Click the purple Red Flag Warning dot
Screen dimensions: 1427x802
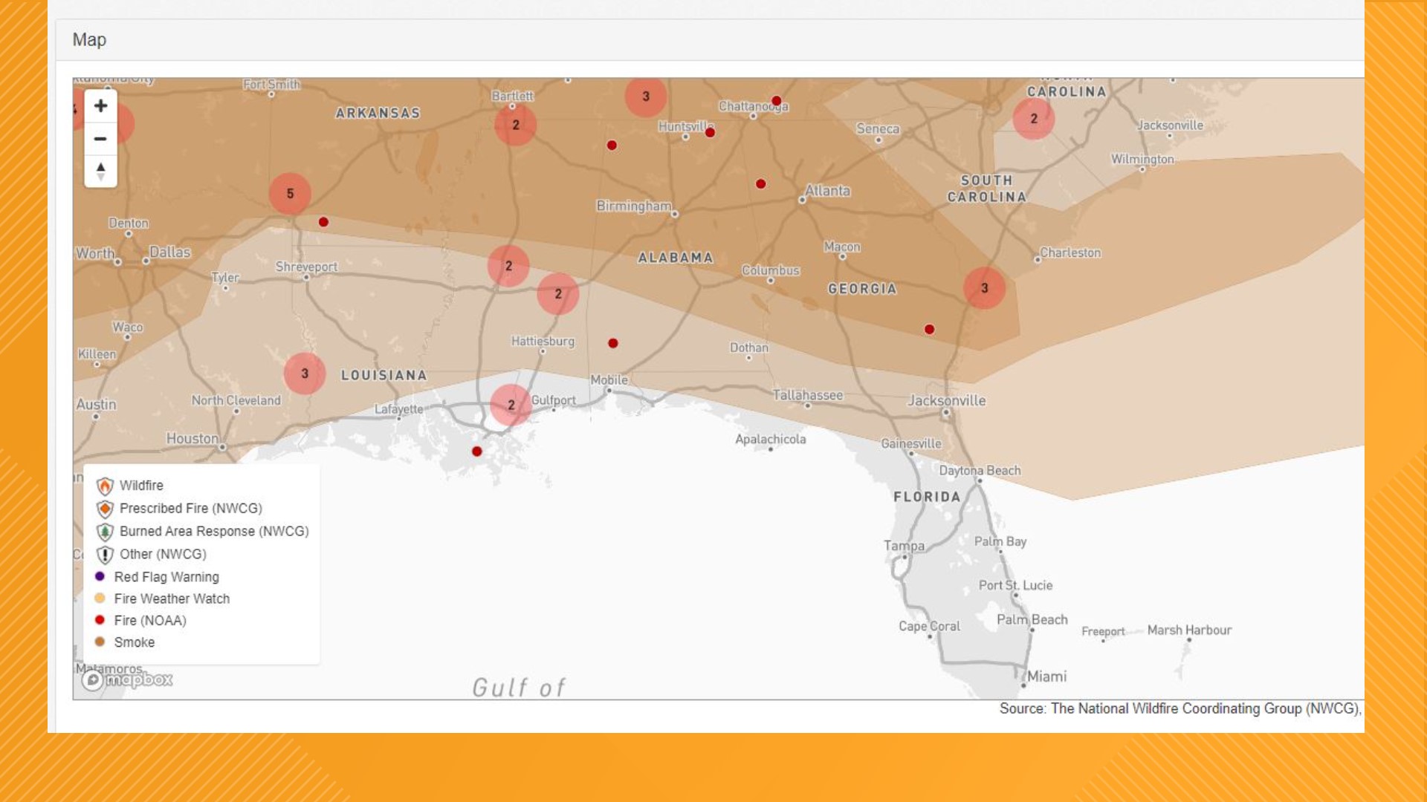point(100,576)
